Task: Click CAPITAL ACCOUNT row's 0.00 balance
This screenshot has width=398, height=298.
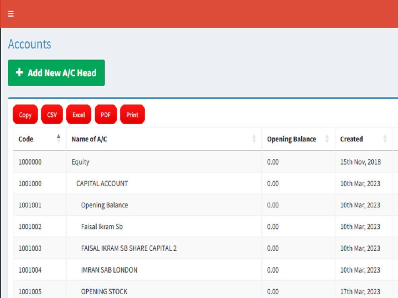Action: tap(273, 184)
